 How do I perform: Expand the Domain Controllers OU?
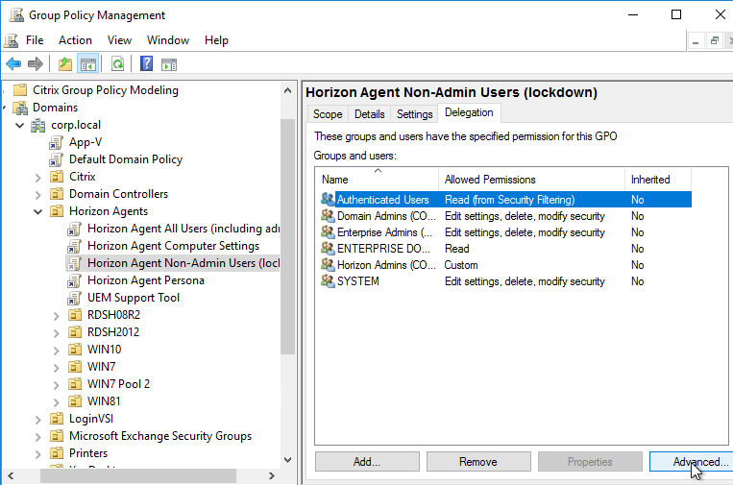pyautogui.click(x=37, y=194)
